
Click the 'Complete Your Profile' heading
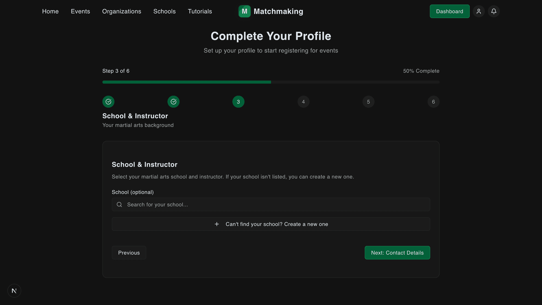pos(271,36)
